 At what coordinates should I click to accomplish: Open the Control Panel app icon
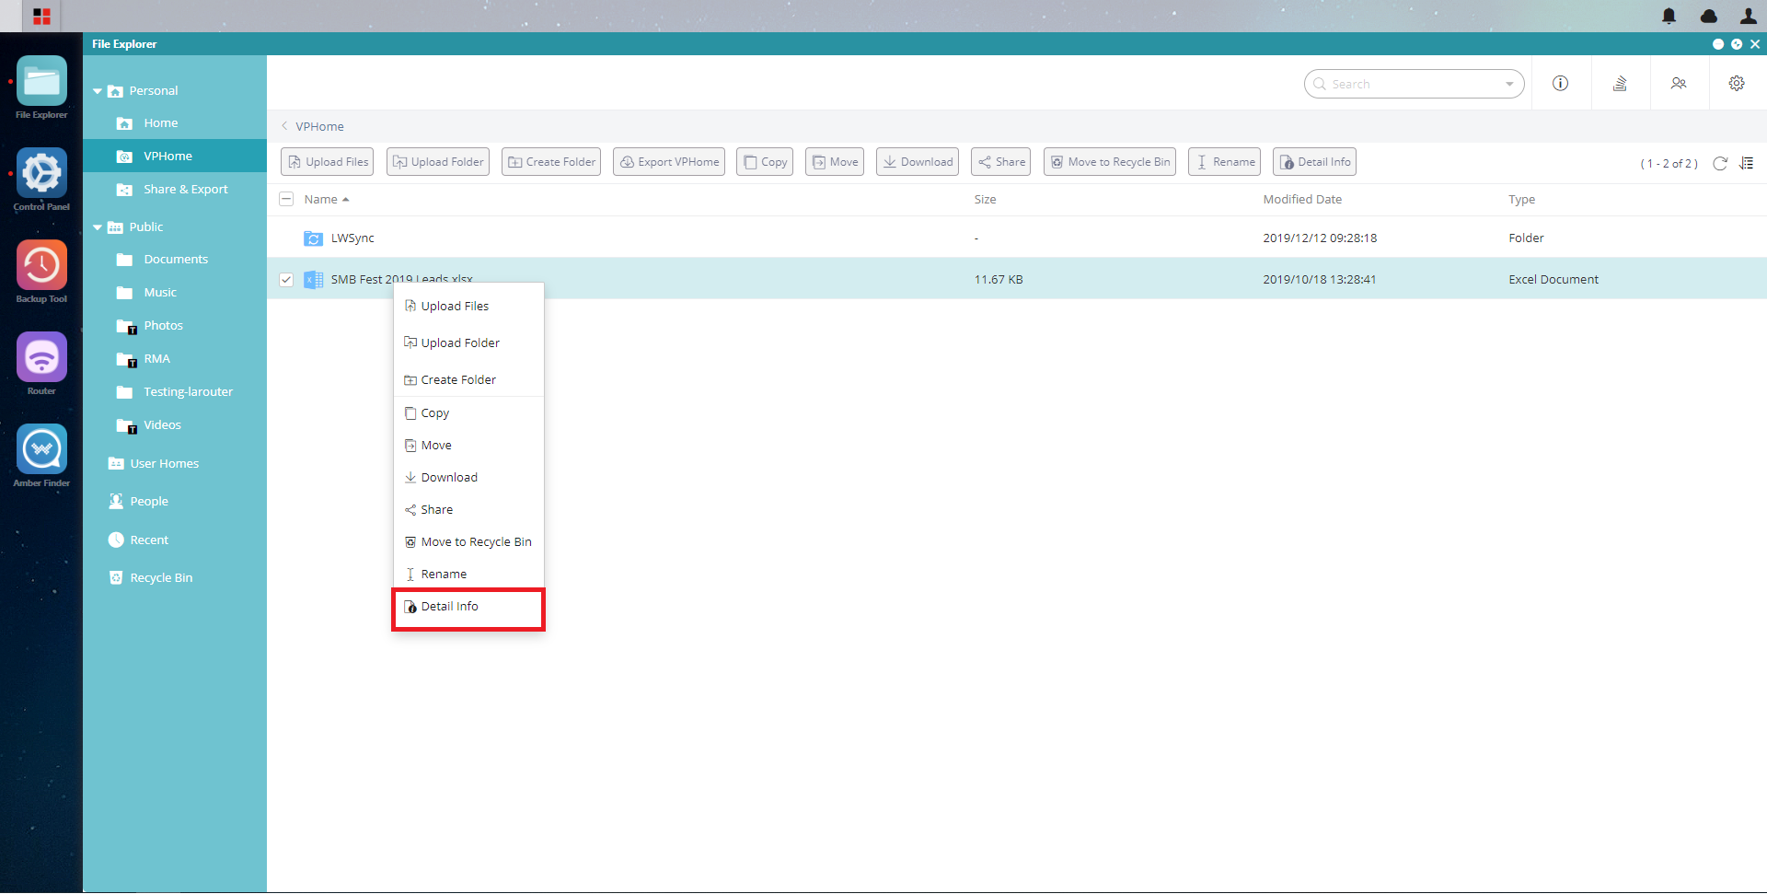click(x=41, y=173)
